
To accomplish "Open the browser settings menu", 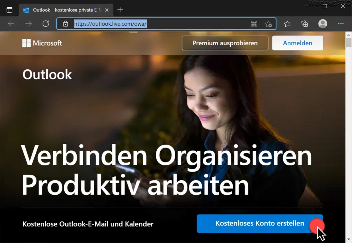I will coord(341,24).
